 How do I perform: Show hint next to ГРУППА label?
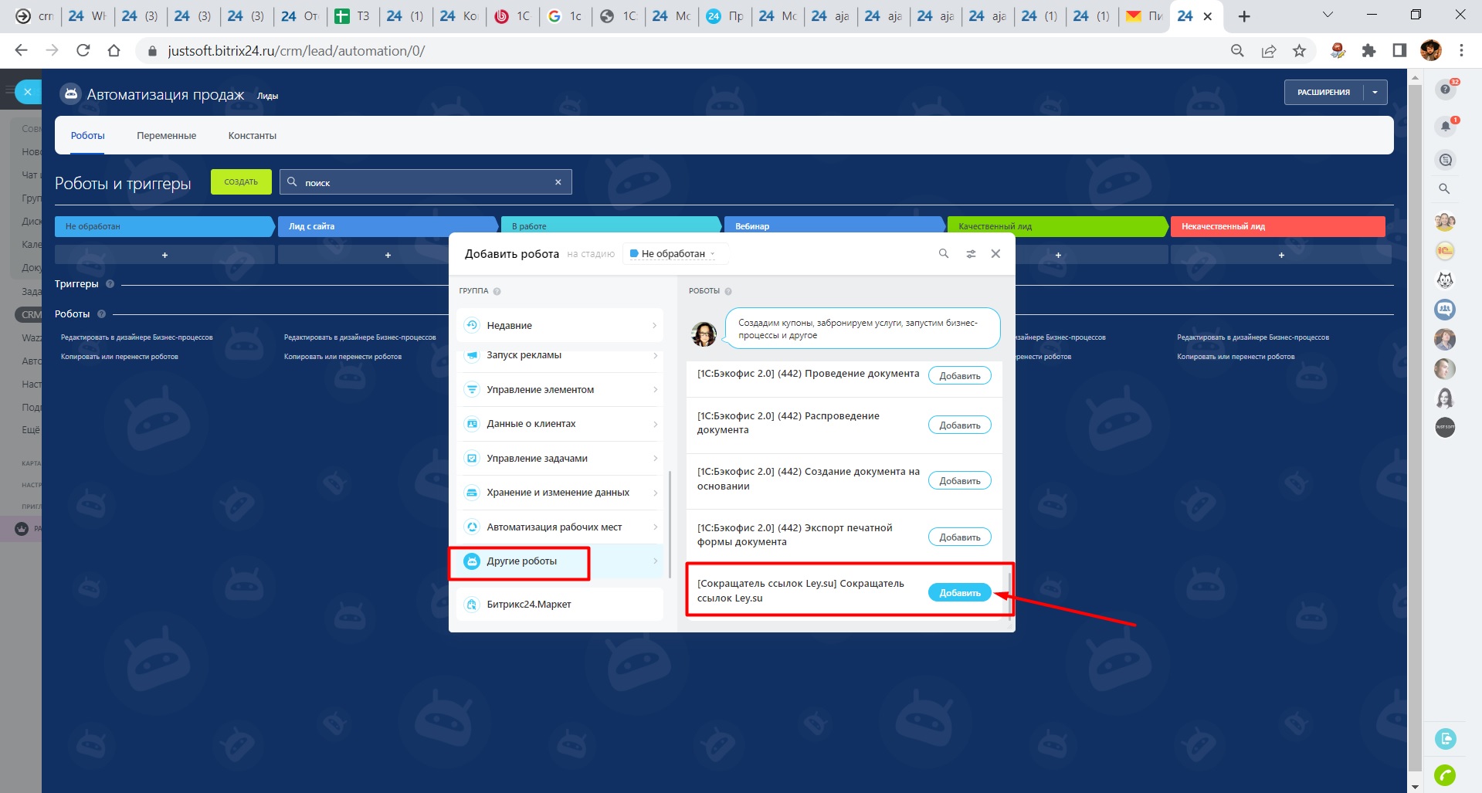point(497,291)
